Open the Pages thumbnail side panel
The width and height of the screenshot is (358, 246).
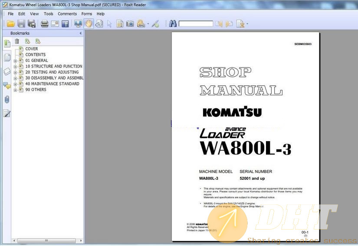tap(7, 58)
